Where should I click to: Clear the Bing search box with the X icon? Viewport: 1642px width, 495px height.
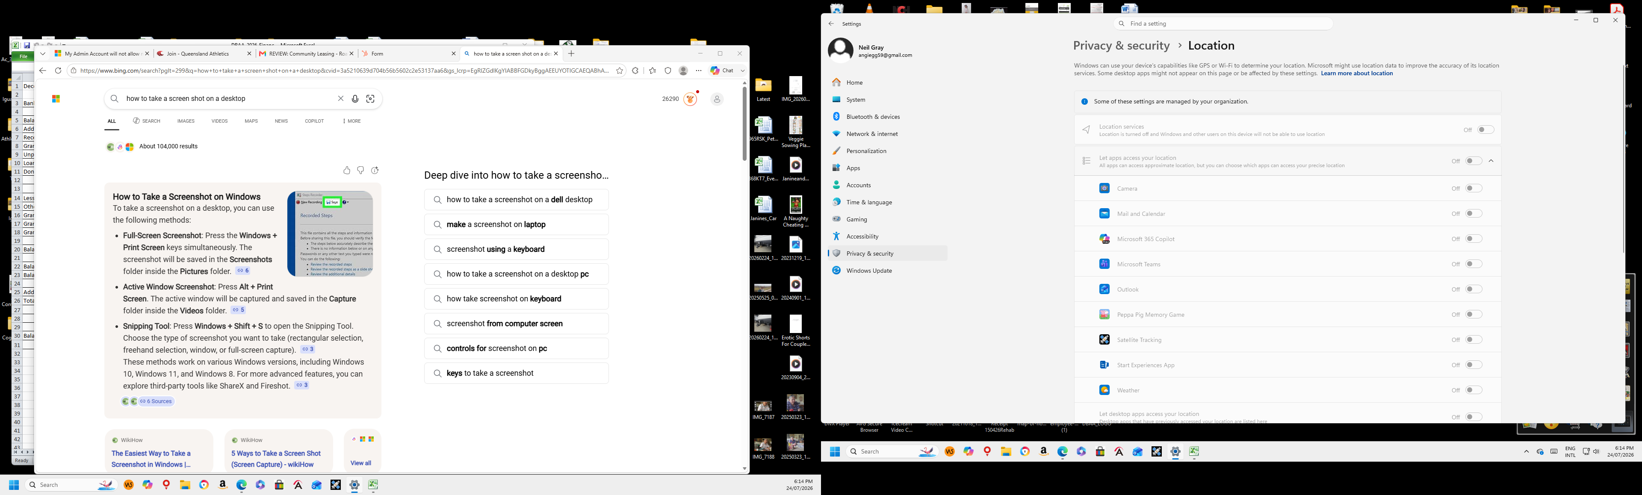[x=340, y=99]
